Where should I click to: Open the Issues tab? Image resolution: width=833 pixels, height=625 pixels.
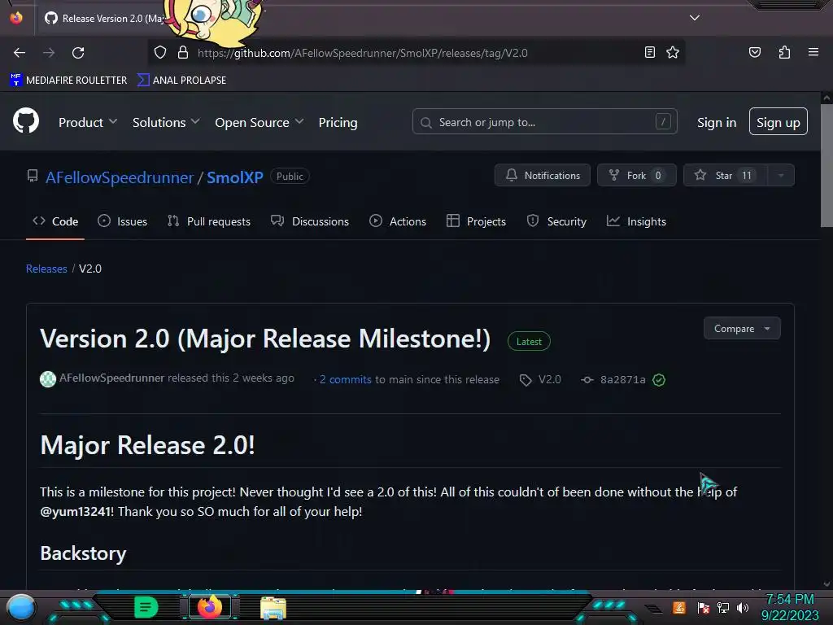(122, 221)
